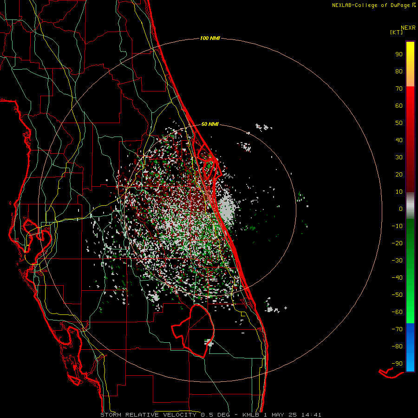Select the bright green segment of color bar
418x418 pixels.
tap(410, 309)
